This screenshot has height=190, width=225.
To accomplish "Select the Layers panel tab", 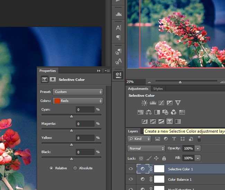I will (133, 131).
